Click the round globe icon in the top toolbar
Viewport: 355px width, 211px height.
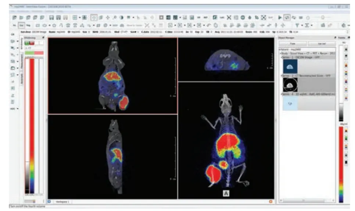point(243,17)
